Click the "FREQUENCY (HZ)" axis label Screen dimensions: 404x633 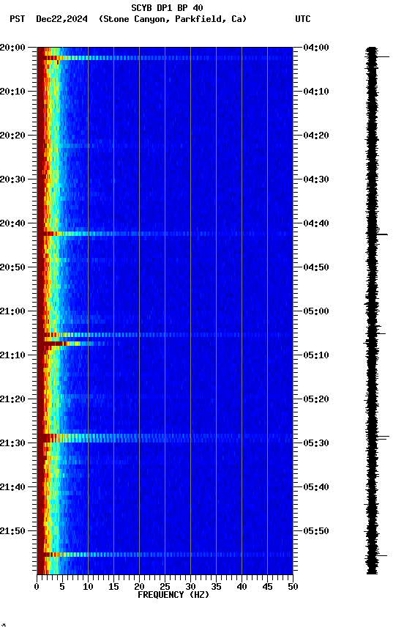pyautogui.click(x=173, y=595)
